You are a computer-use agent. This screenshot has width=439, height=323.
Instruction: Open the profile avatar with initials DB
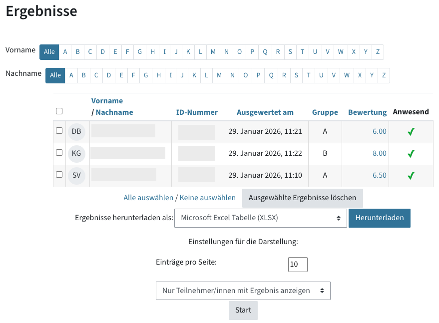point(76,131)
